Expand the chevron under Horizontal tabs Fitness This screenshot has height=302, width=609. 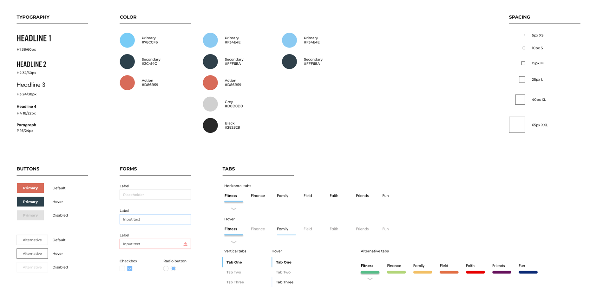[234, 209]
